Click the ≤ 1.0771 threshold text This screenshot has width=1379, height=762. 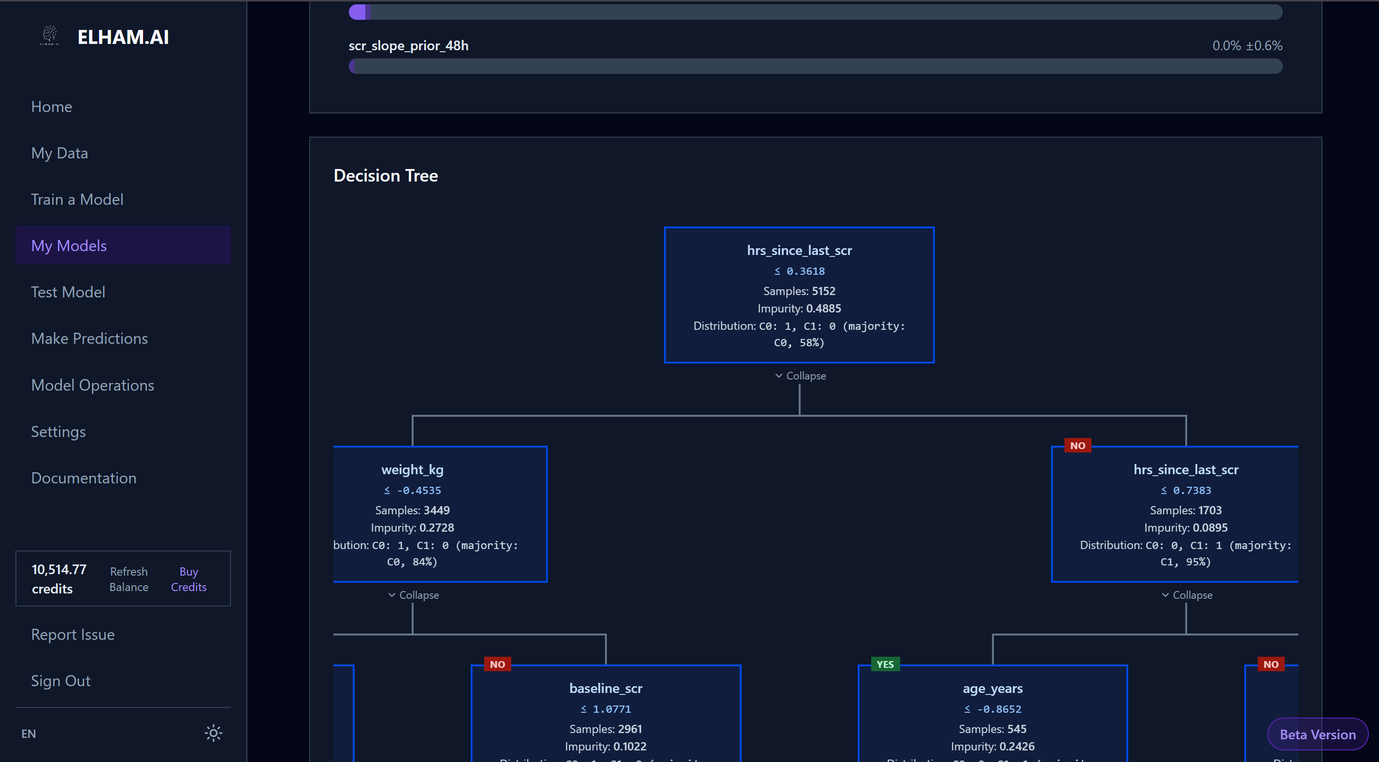(x=605, y=709)
